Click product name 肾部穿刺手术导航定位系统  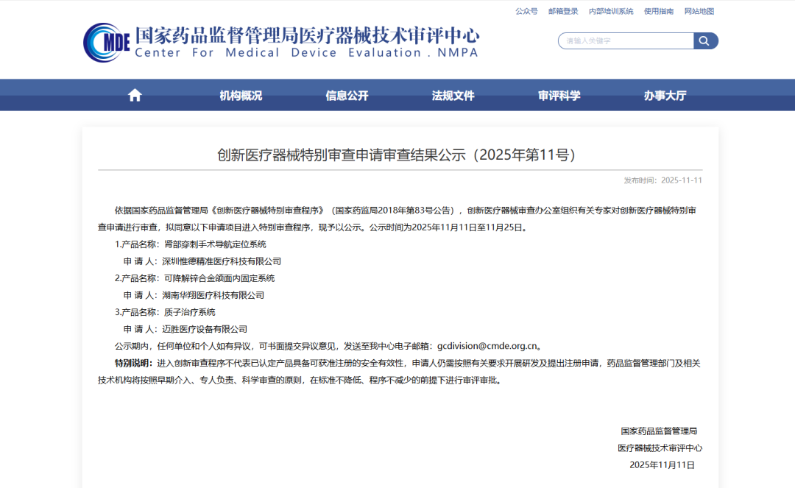pos(215,244)
